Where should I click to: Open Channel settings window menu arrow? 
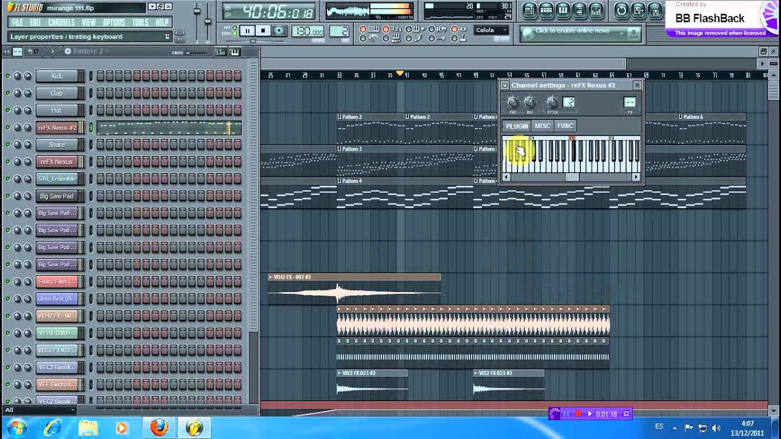pyautogui.click(x=505, y=85)
